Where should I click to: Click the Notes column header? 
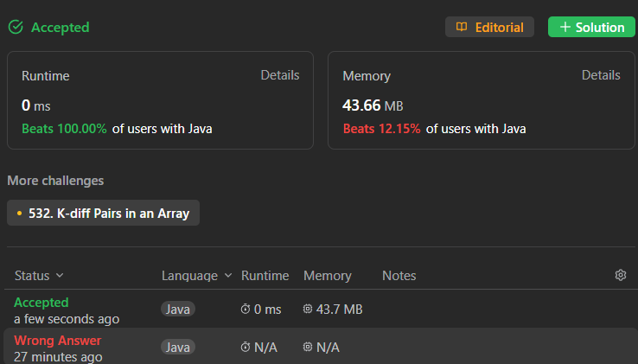tap(399, 276)
